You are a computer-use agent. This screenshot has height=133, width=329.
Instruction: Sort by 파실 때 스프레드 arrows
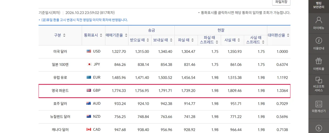coord(217,42)
